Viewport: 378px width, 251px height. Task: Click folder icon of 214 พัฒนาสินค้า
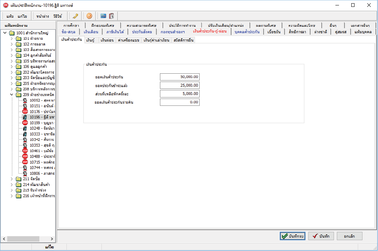click(x=18, y=185)
